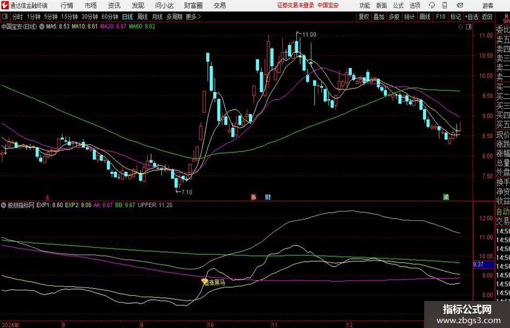The image size is (510, 328).
Task: Open the 财富圈 menu
Action: pos(193,5)
